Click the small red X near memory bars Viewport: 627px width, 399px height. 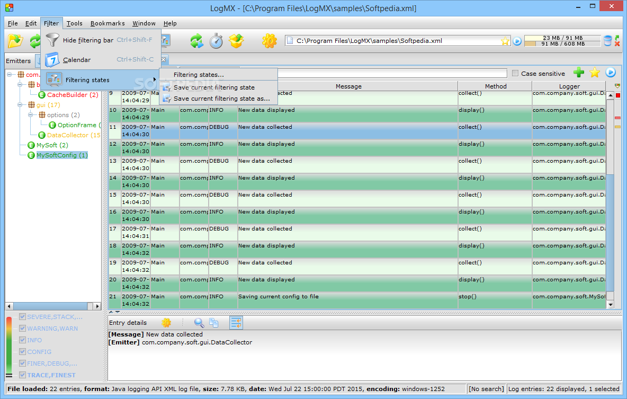(x=617, y=43)
